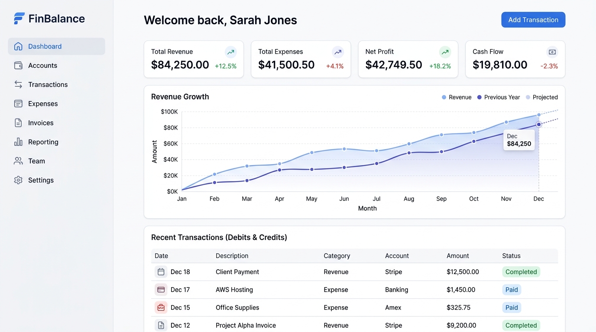Click the trend icon on Total Expenses card
The height and width of the screenshot is (332, 596).
point(338,52)
